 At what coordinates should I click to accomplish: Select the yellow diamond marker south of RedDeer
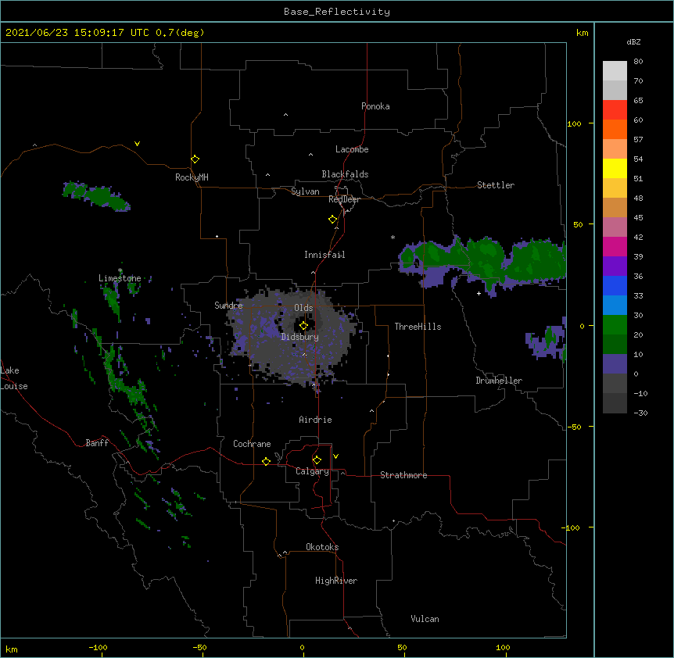(333, 220)
